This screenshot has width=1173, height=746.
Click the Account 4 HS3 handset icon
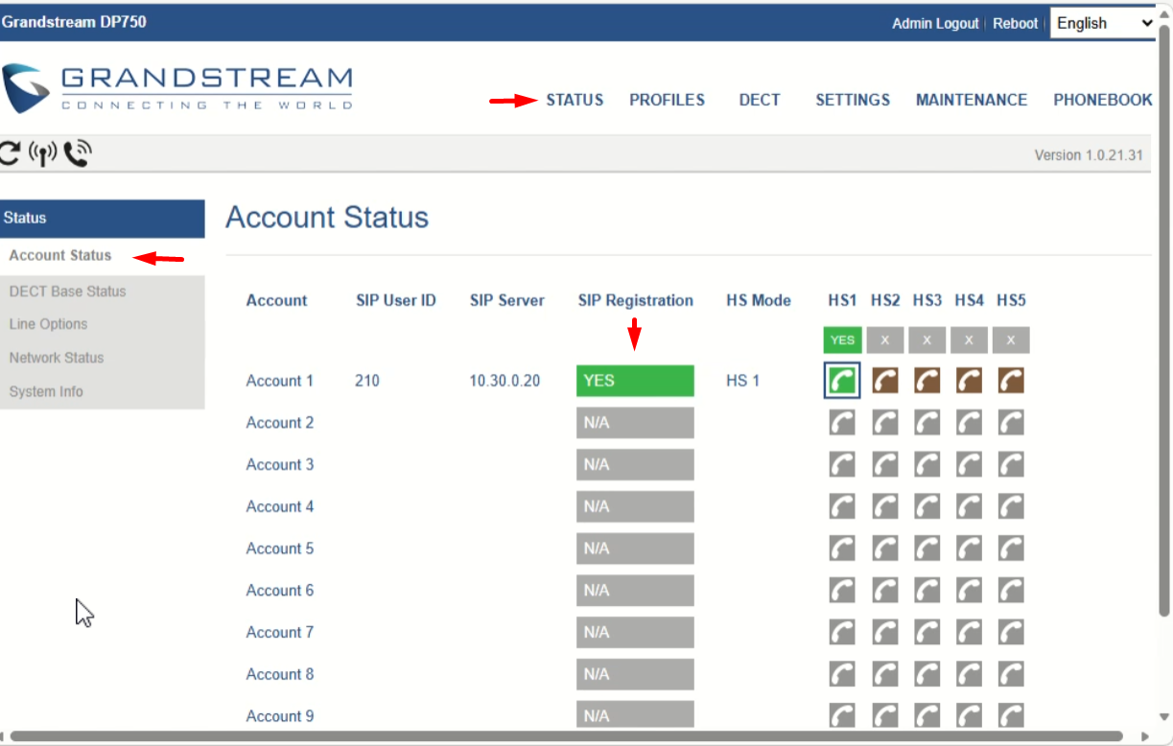(x=927, y=506)
